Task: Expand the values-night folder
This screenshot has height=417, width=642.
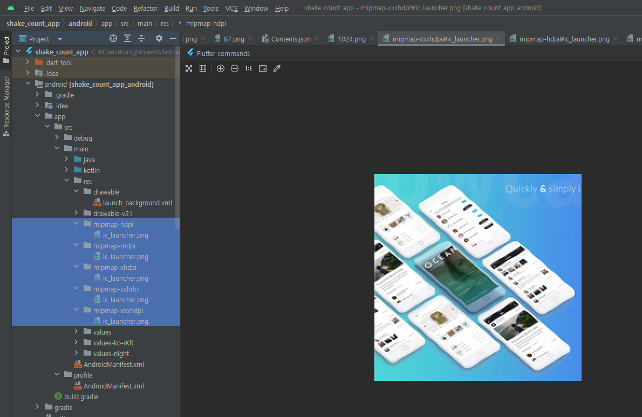Action: (77, 353)
